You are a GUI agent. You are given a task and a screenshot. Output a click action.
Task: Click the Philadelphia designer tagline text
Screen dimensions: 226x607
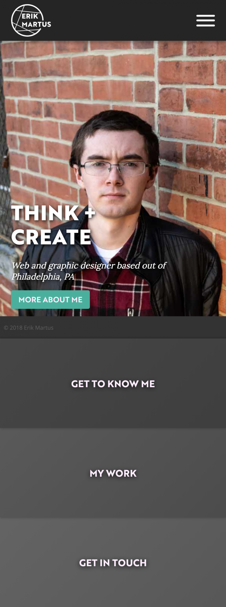click(x=89, y=271)
